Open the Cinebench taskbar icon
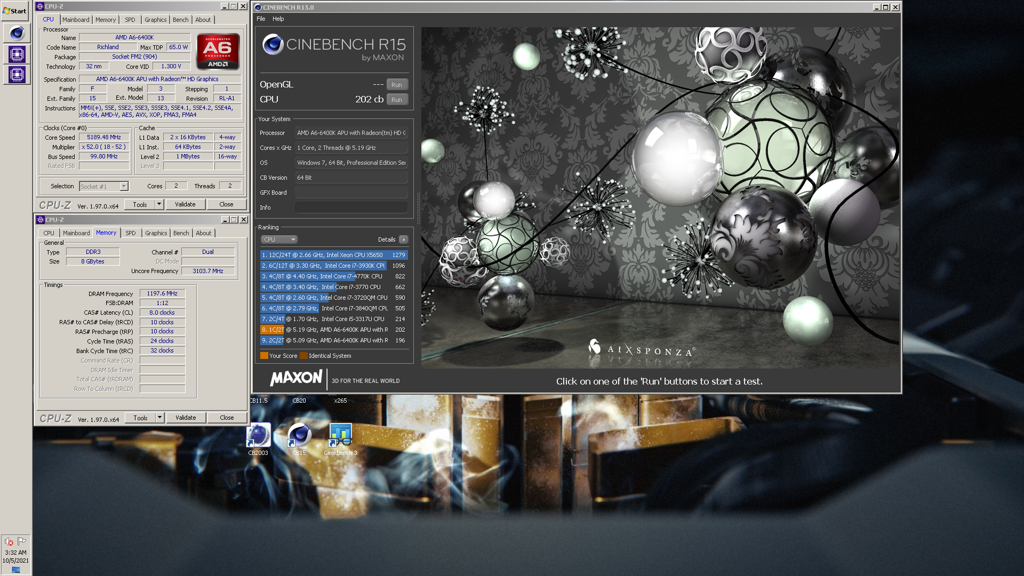 17,33
